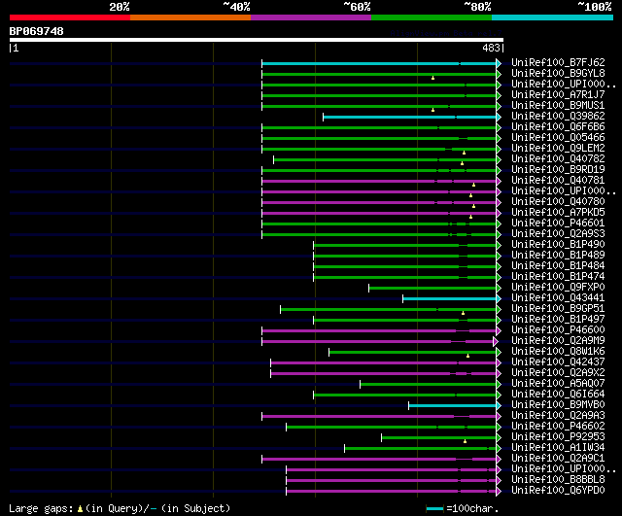Select the UniRef100_Q9LEM2 label

tap(558, 149)
